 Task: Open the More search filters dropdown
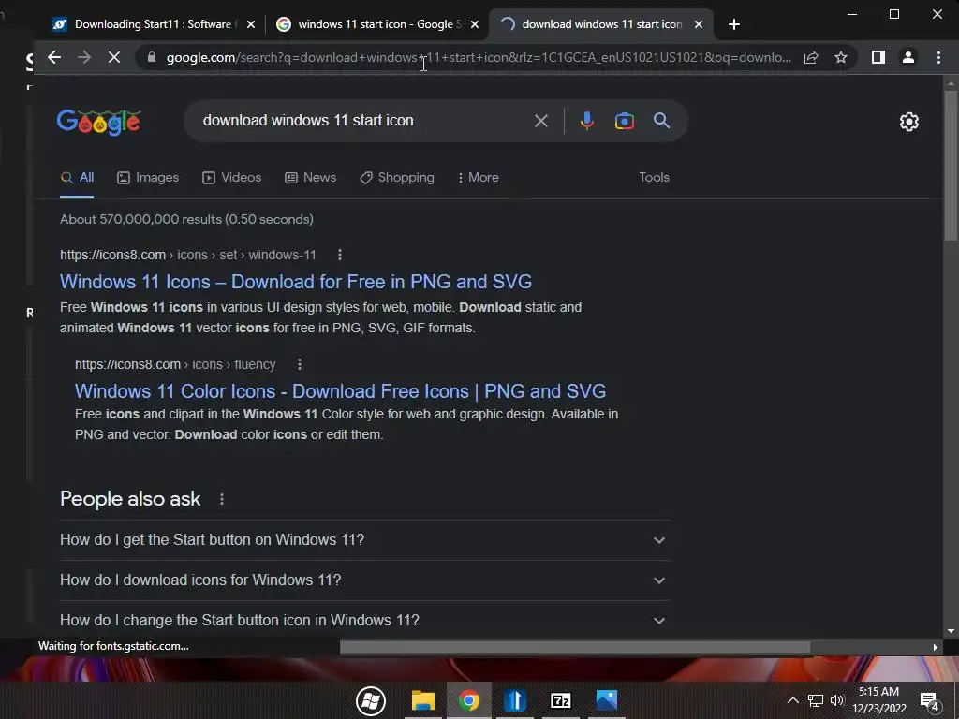(x=478, y=177)
